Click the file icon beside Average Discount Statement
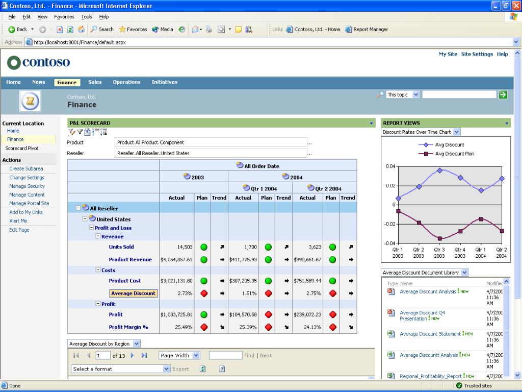This screenshot has height=392, width=522. [x=391, y=334]
